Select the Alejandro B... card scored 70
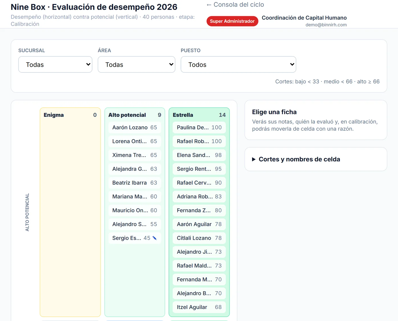The width and height of the screenshot is (398, 321). point(199,293)
